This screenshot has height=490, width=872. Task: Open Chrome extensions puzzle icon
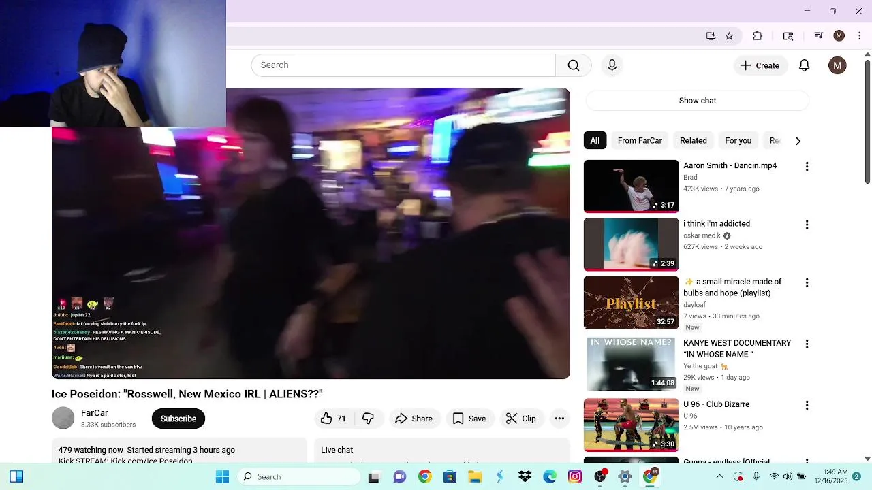pos(758,36)
